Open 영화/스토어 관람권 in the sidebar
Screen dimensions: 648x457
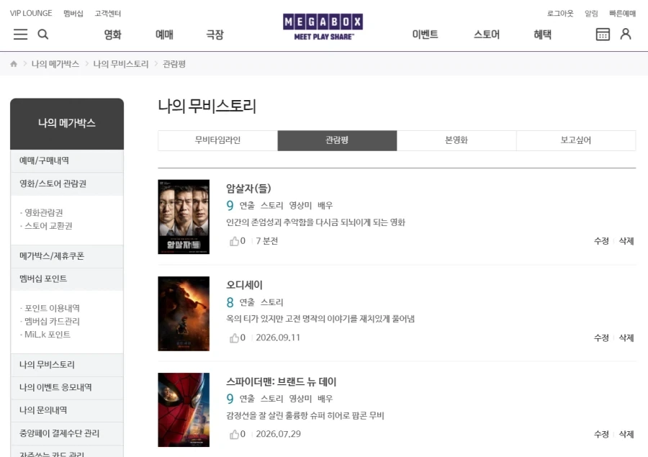[x=67, y=184]
